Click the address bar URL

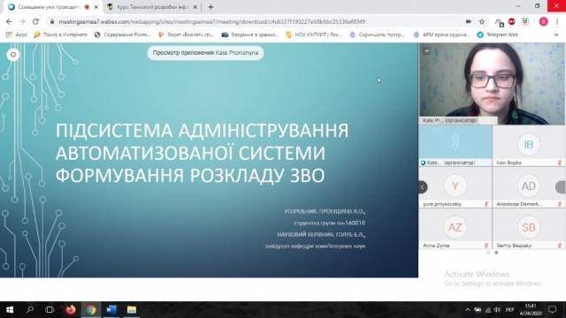pos(212,21)
